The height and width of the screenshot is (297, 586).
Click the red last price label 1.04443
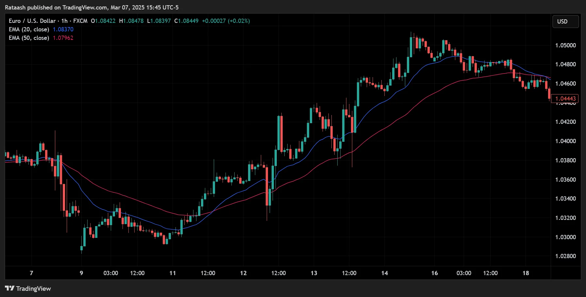pyautogui.click(x=565, y=98)
